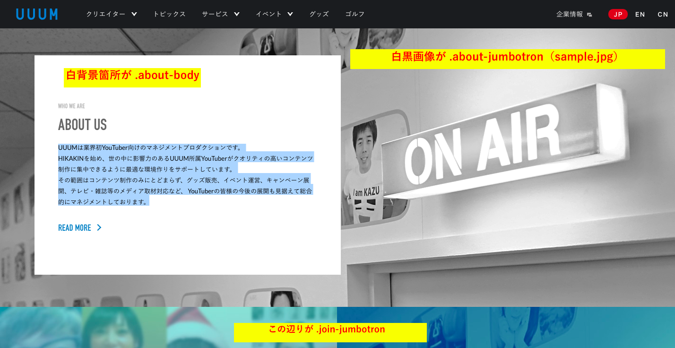Click the READ MORE link
The width and height of the screenshot is (675, 348).
click(75, 228)
